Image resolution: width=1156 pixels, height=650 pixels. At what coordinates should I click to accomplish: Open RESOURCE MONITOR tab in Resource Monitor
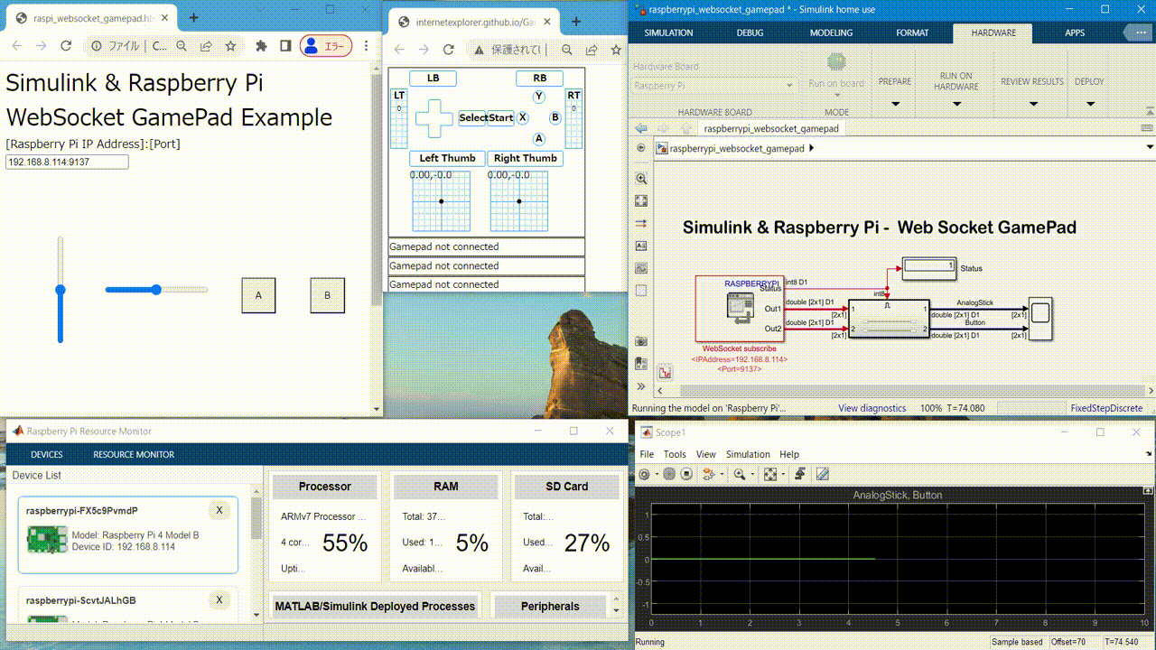[134, 454]
